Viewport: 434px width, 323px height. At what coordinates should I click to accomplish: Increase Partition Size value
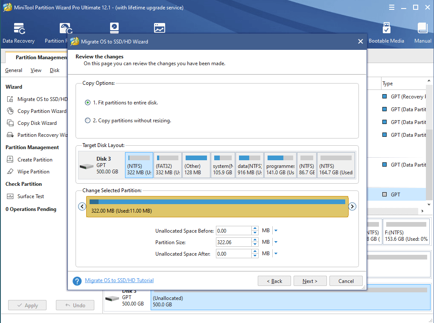click(x=255, y=240)
